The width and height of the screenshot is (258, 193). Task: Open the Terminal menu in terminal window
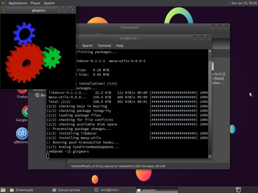104,46
